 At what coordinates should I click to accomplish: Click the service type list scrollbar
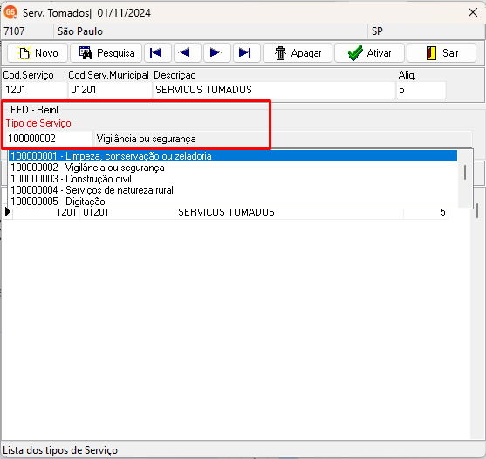465,179
